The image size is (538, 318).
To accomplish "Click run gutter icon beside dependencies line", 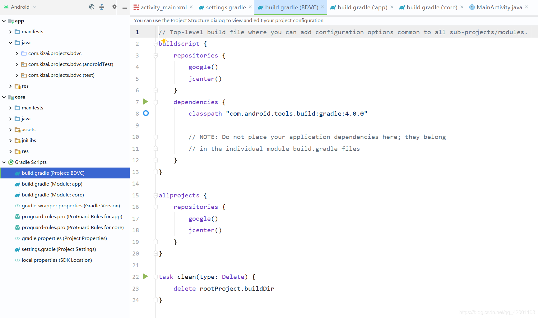I will coord(146,102).
